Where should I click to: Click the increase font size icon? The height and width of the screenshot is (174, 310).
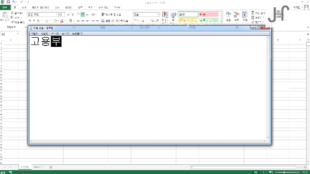[x=68, y=14]
